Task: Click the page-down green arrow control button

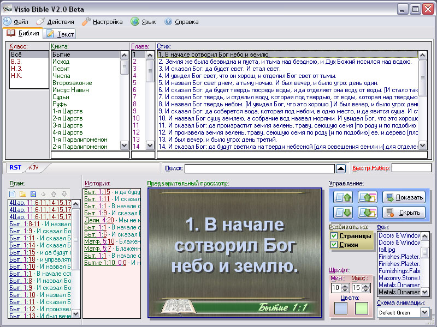Action: click(342, 213)
